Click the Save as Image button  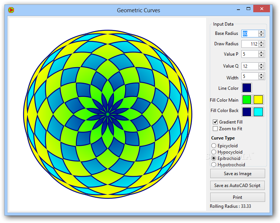coord(238,174)
